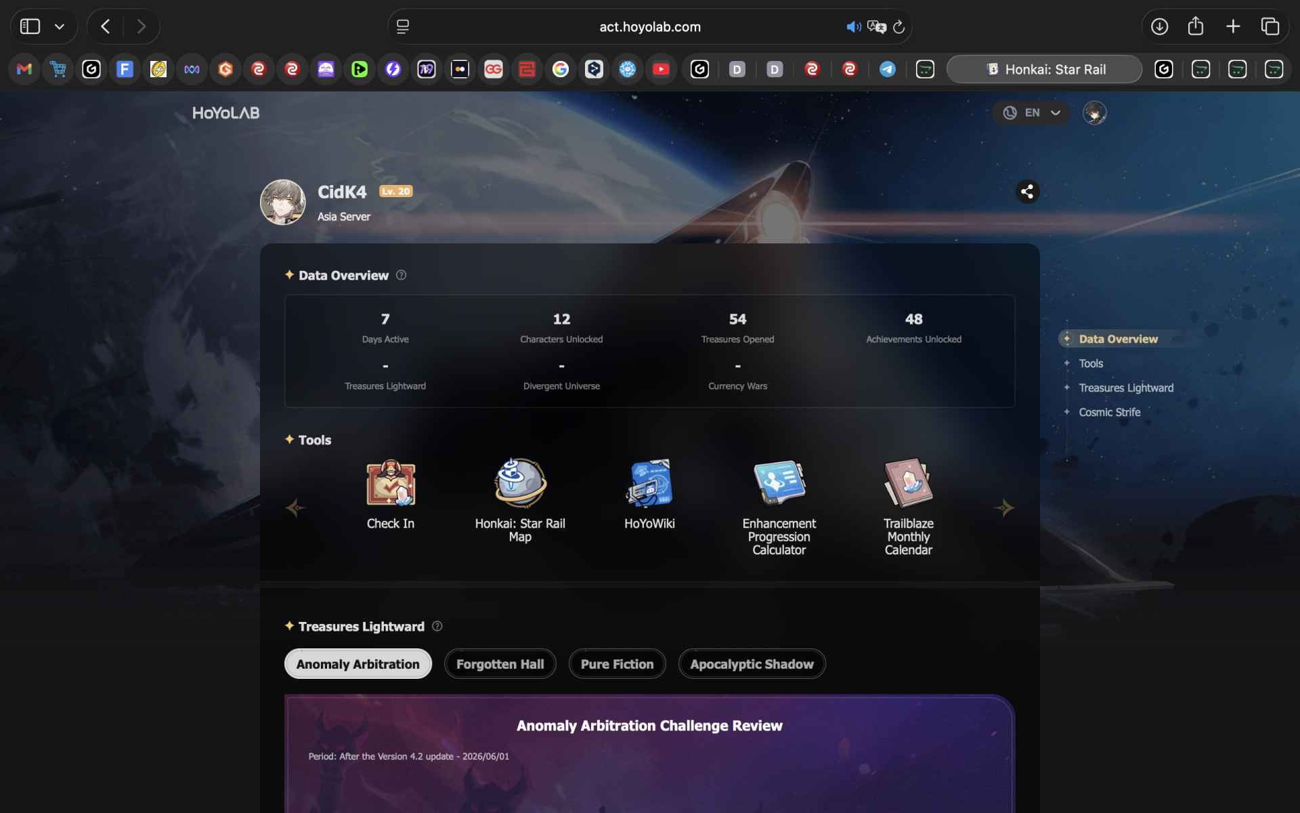This screenshot has height=813, width=1300.
Task: Click the HoYoLAB logo
Action: [225, 112]
